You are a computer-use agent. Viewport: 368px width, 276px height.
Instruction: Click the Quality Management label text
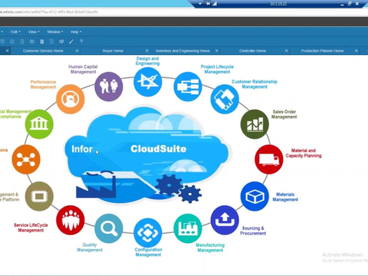(x=89, y=247)
